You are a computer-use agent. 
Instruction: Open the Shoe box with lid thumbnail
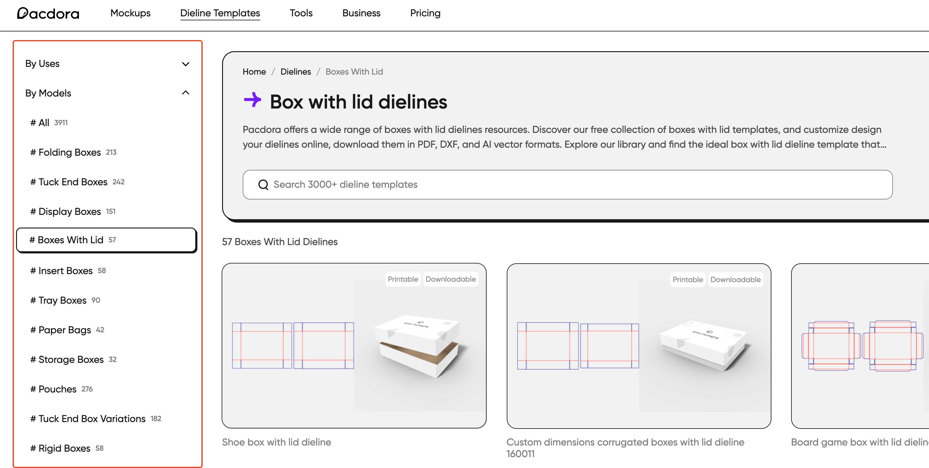[x=354, y=346]
